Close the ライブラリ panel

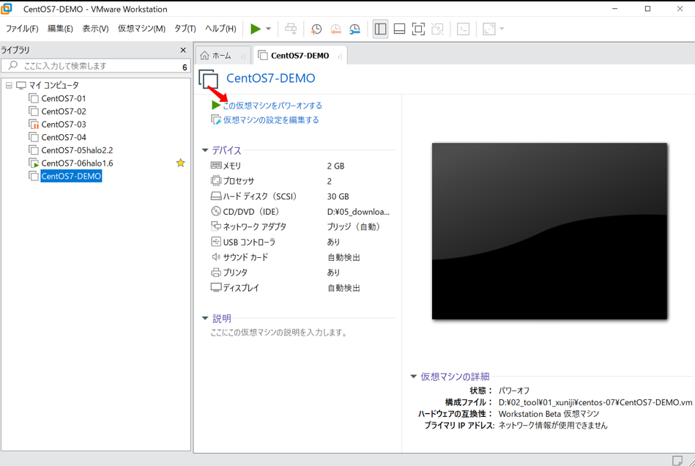[x=183, y=50]
